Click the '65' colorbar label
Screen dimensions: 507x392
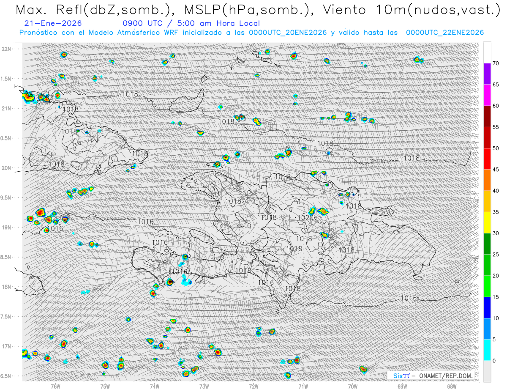click(496, 85)
